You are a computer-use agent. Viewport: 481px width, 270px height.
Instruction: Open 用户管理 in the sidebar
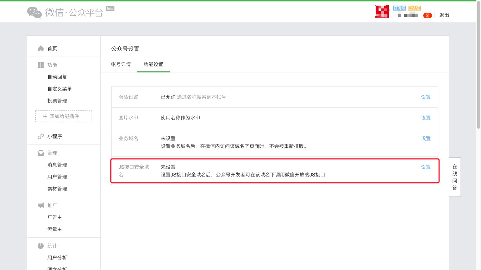coord(57,177)
